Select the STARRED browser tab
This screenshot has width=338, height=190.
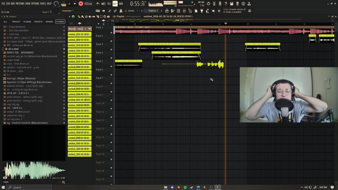click(60, 22)
